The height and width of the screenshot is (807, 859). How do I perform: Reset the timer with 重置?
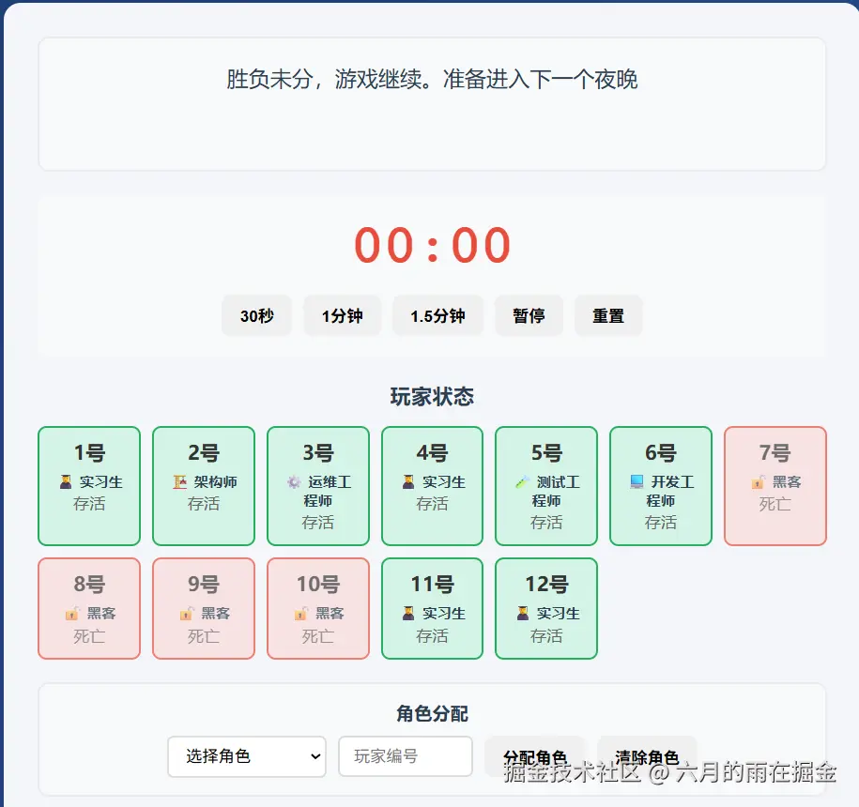click(x=608, y=316)
